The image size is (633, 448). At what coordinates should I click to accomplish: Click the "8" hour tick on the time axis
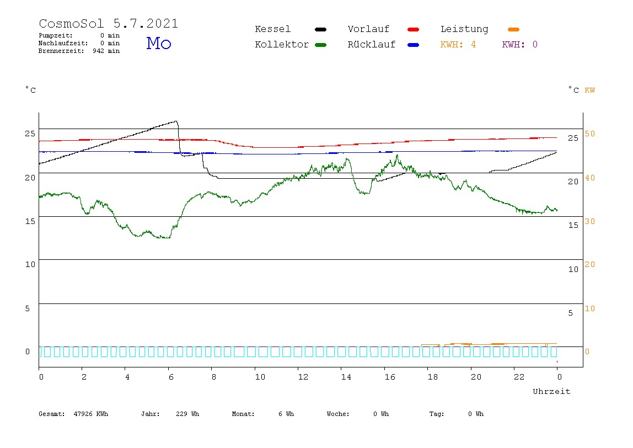pyautogui.click(x=213, y=377)
